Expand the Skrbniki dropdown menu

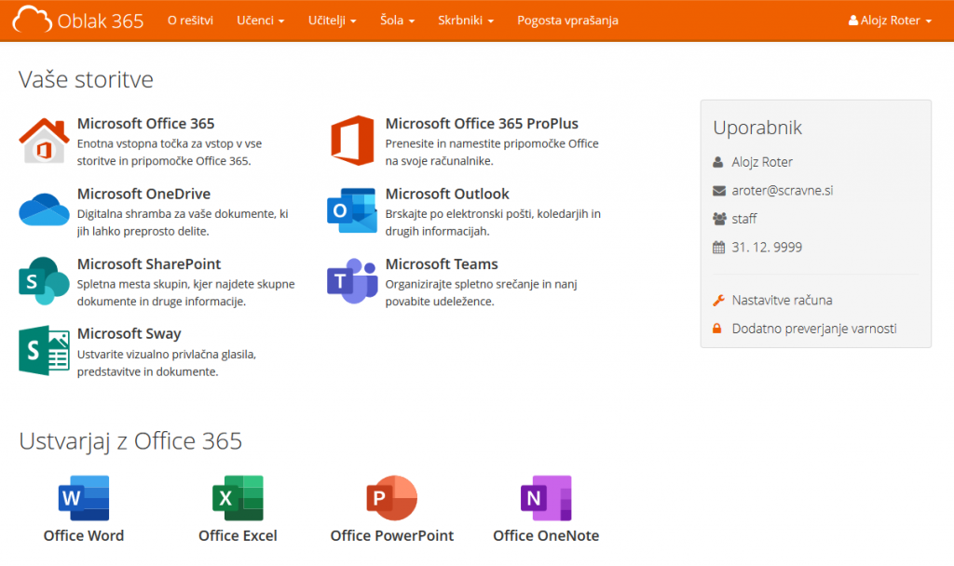[x=466, y=20]
